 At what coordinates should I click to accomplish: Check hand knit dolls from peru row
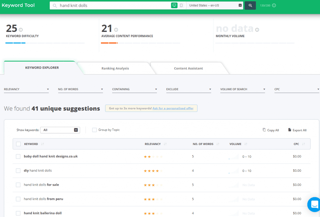coord(18,199)
